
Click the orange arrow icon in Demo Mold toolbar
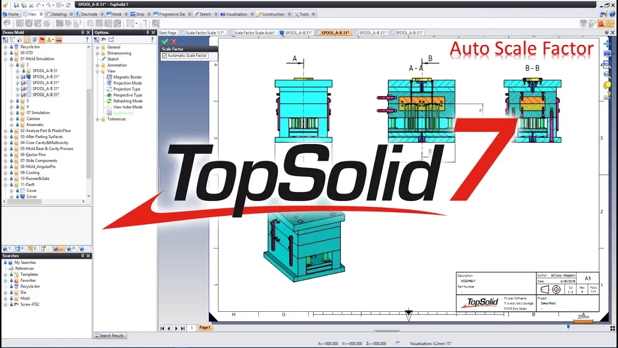pyautogui.click(x=58, y=40)
